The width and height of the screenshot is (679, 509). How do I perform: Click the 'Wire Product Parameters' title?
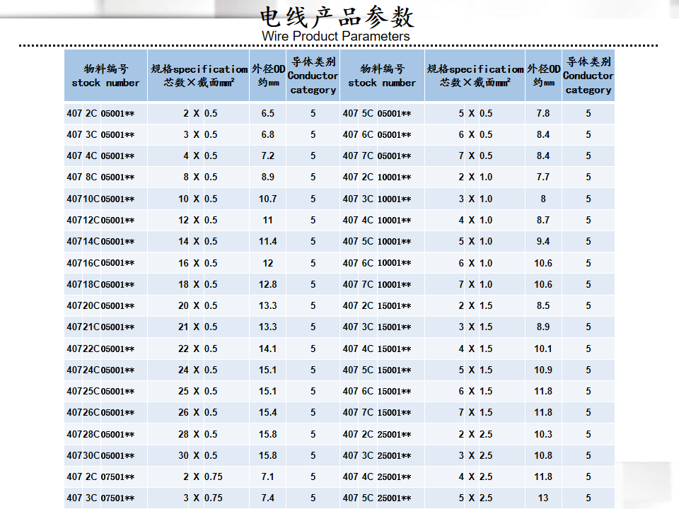pyautogui.click(x=335, y=36)
